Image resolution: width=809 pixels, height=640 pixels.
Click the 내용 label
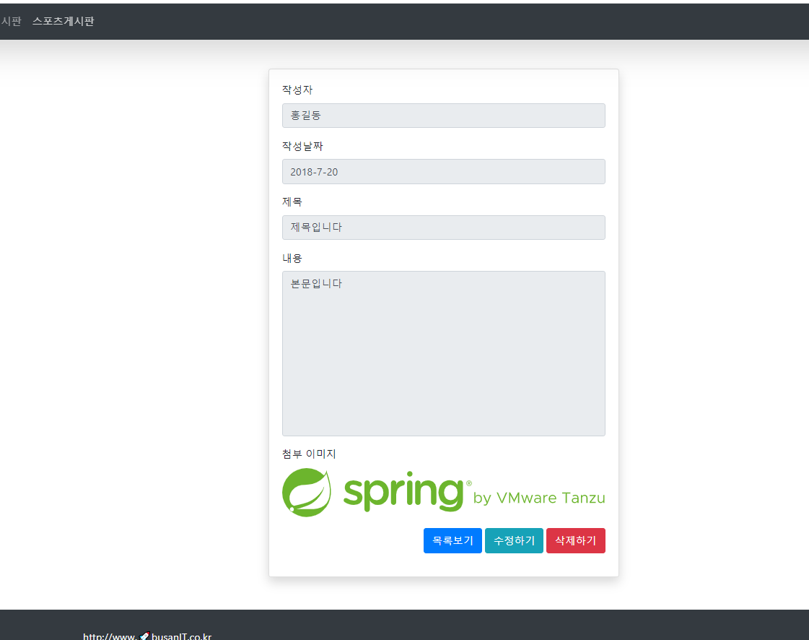click(x=292, y=259)
